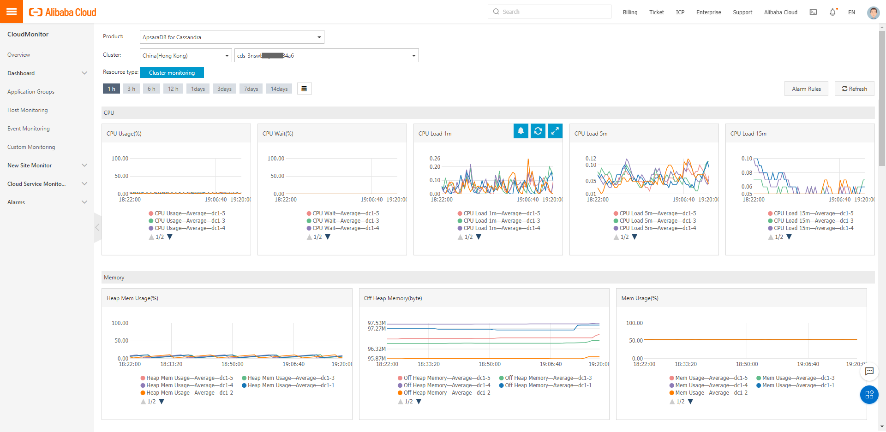Toggle CPU Load 1m—Average—dc1-4 legend series

click(499, 228)
